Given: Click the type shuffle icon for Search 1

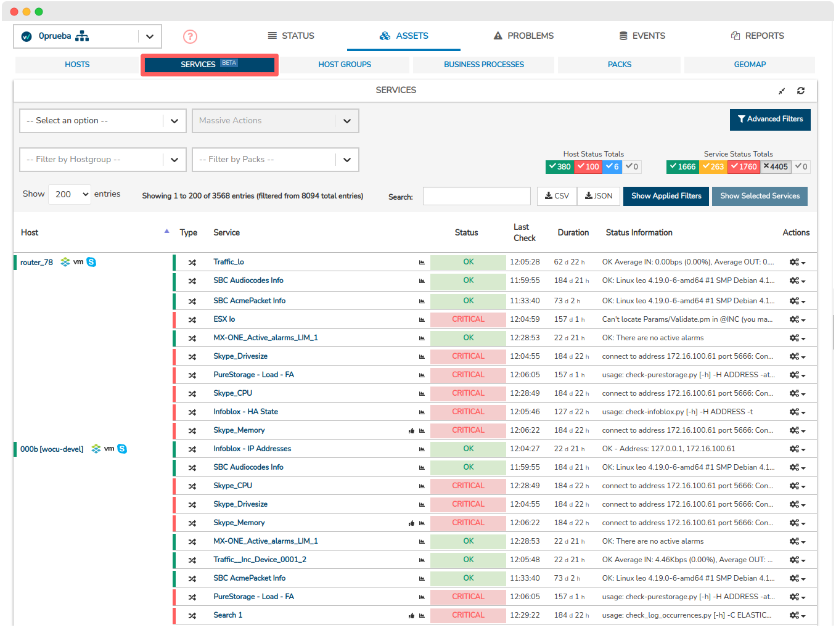Looking at the screenshot, I should pyautogui.click(x=192, y=616).
